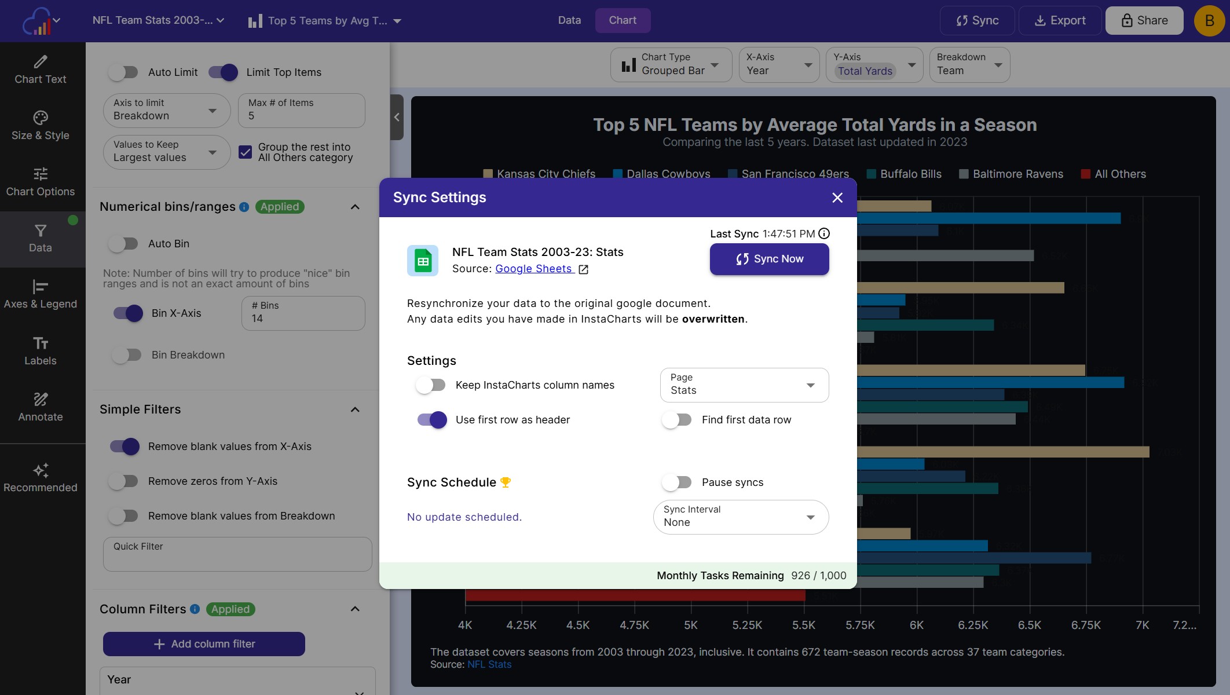Open the NFL Team Stats dataset menu

tap(158, 20)
